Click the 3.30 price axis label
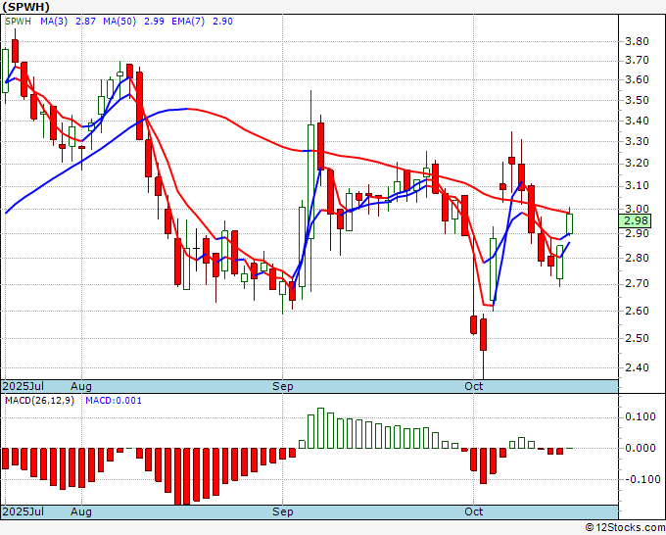 (638, 141)
